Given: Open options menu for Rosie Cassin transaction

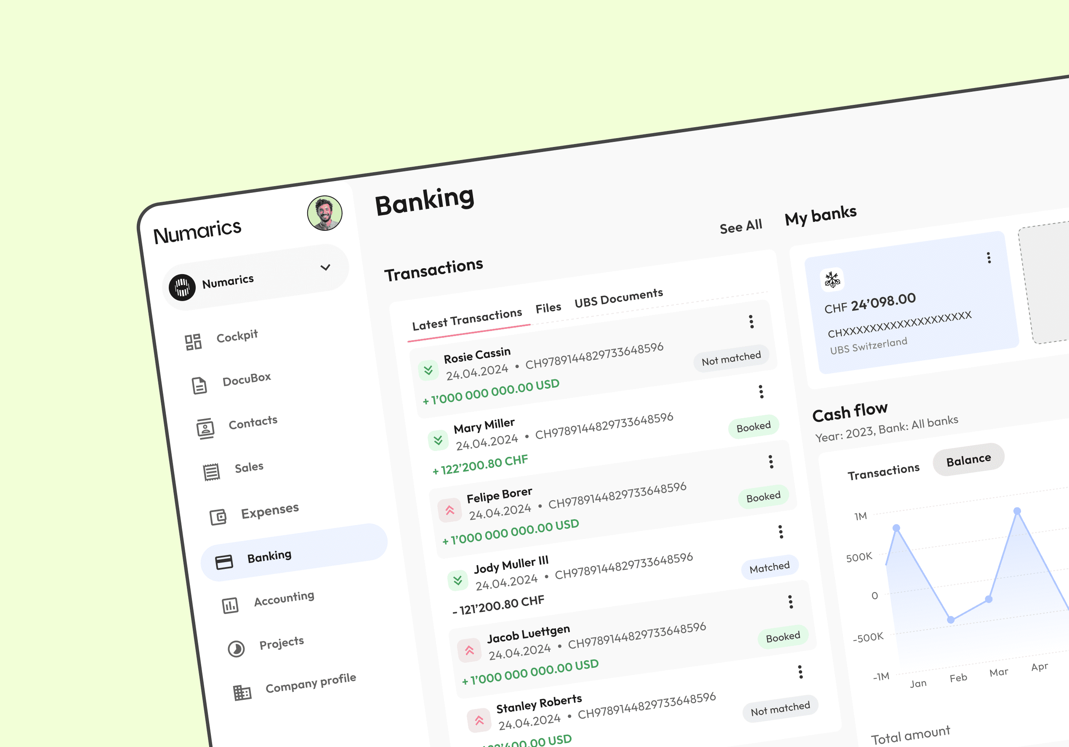Looking at the screenshot, I should point(751,321).
